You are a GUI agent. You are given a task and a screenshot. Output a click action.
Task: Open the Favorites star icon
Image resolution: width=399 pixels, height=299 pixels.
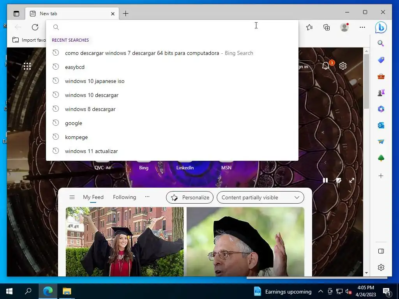pos(309,27)
